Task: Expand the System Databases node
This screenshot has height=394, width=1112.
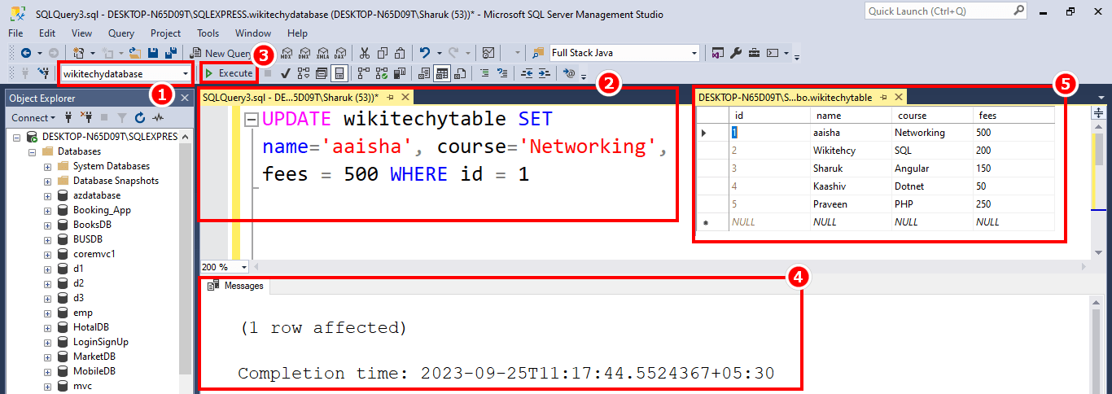Action: 47,166
